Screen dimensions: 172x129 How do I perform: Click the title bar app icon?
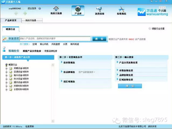point(3,2)
